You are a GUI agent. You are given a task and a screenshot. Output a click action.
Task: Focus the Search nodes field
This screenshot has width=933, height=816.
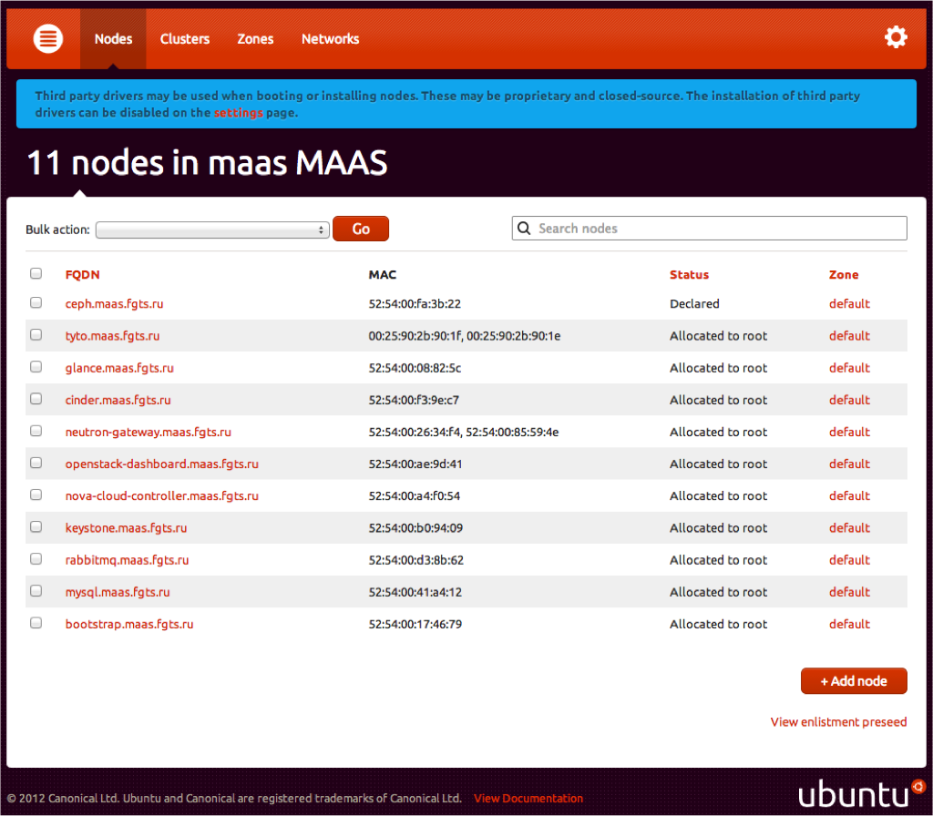click(709, 229)
